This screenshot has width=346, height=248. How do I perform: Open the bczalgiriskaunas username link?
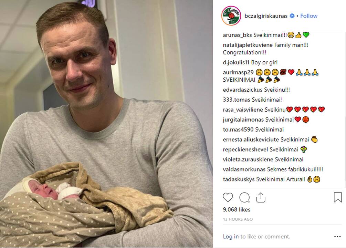click(x=266, y=16)
